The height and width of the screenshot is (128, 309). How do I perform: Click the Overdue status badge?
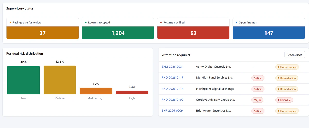(284, 100)
